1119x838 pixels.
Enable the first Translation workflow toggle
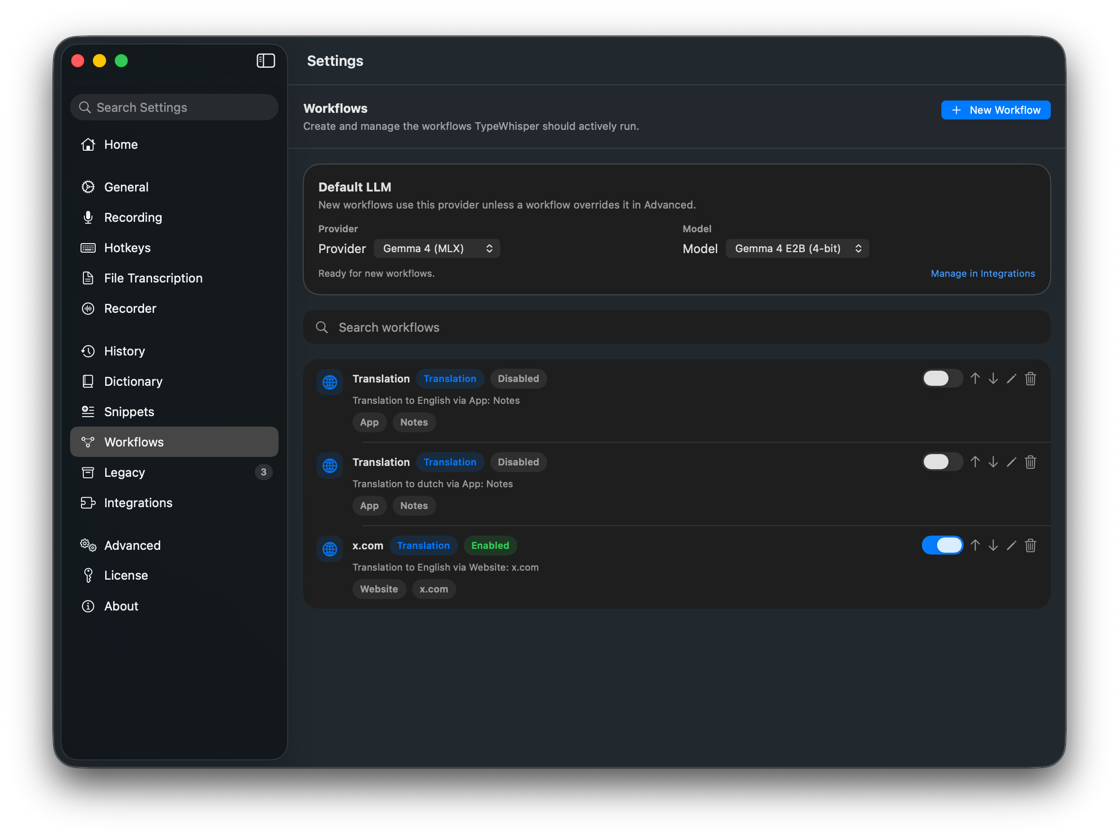click(942, 378)
